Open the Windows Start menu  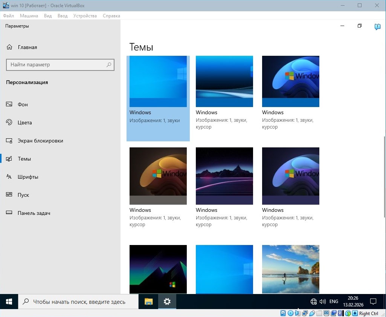9,302
